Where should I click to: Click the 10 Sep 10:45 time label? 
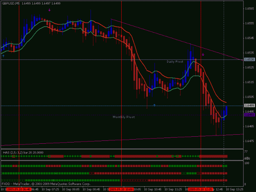153,190
